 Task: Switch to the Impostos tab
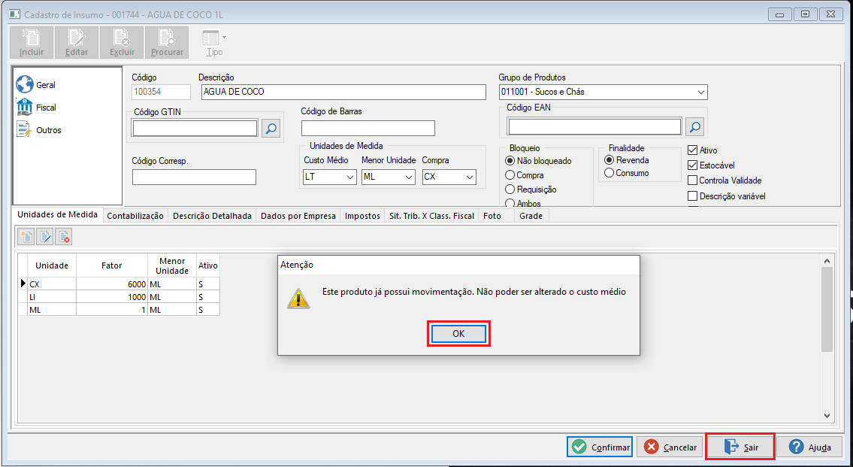click(362, 216)
